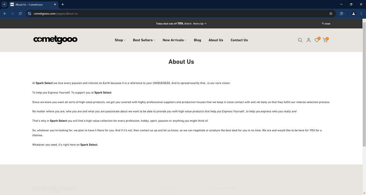Click the address bar URL
This screenshot has width=366, height=195.
coord(56,14)
